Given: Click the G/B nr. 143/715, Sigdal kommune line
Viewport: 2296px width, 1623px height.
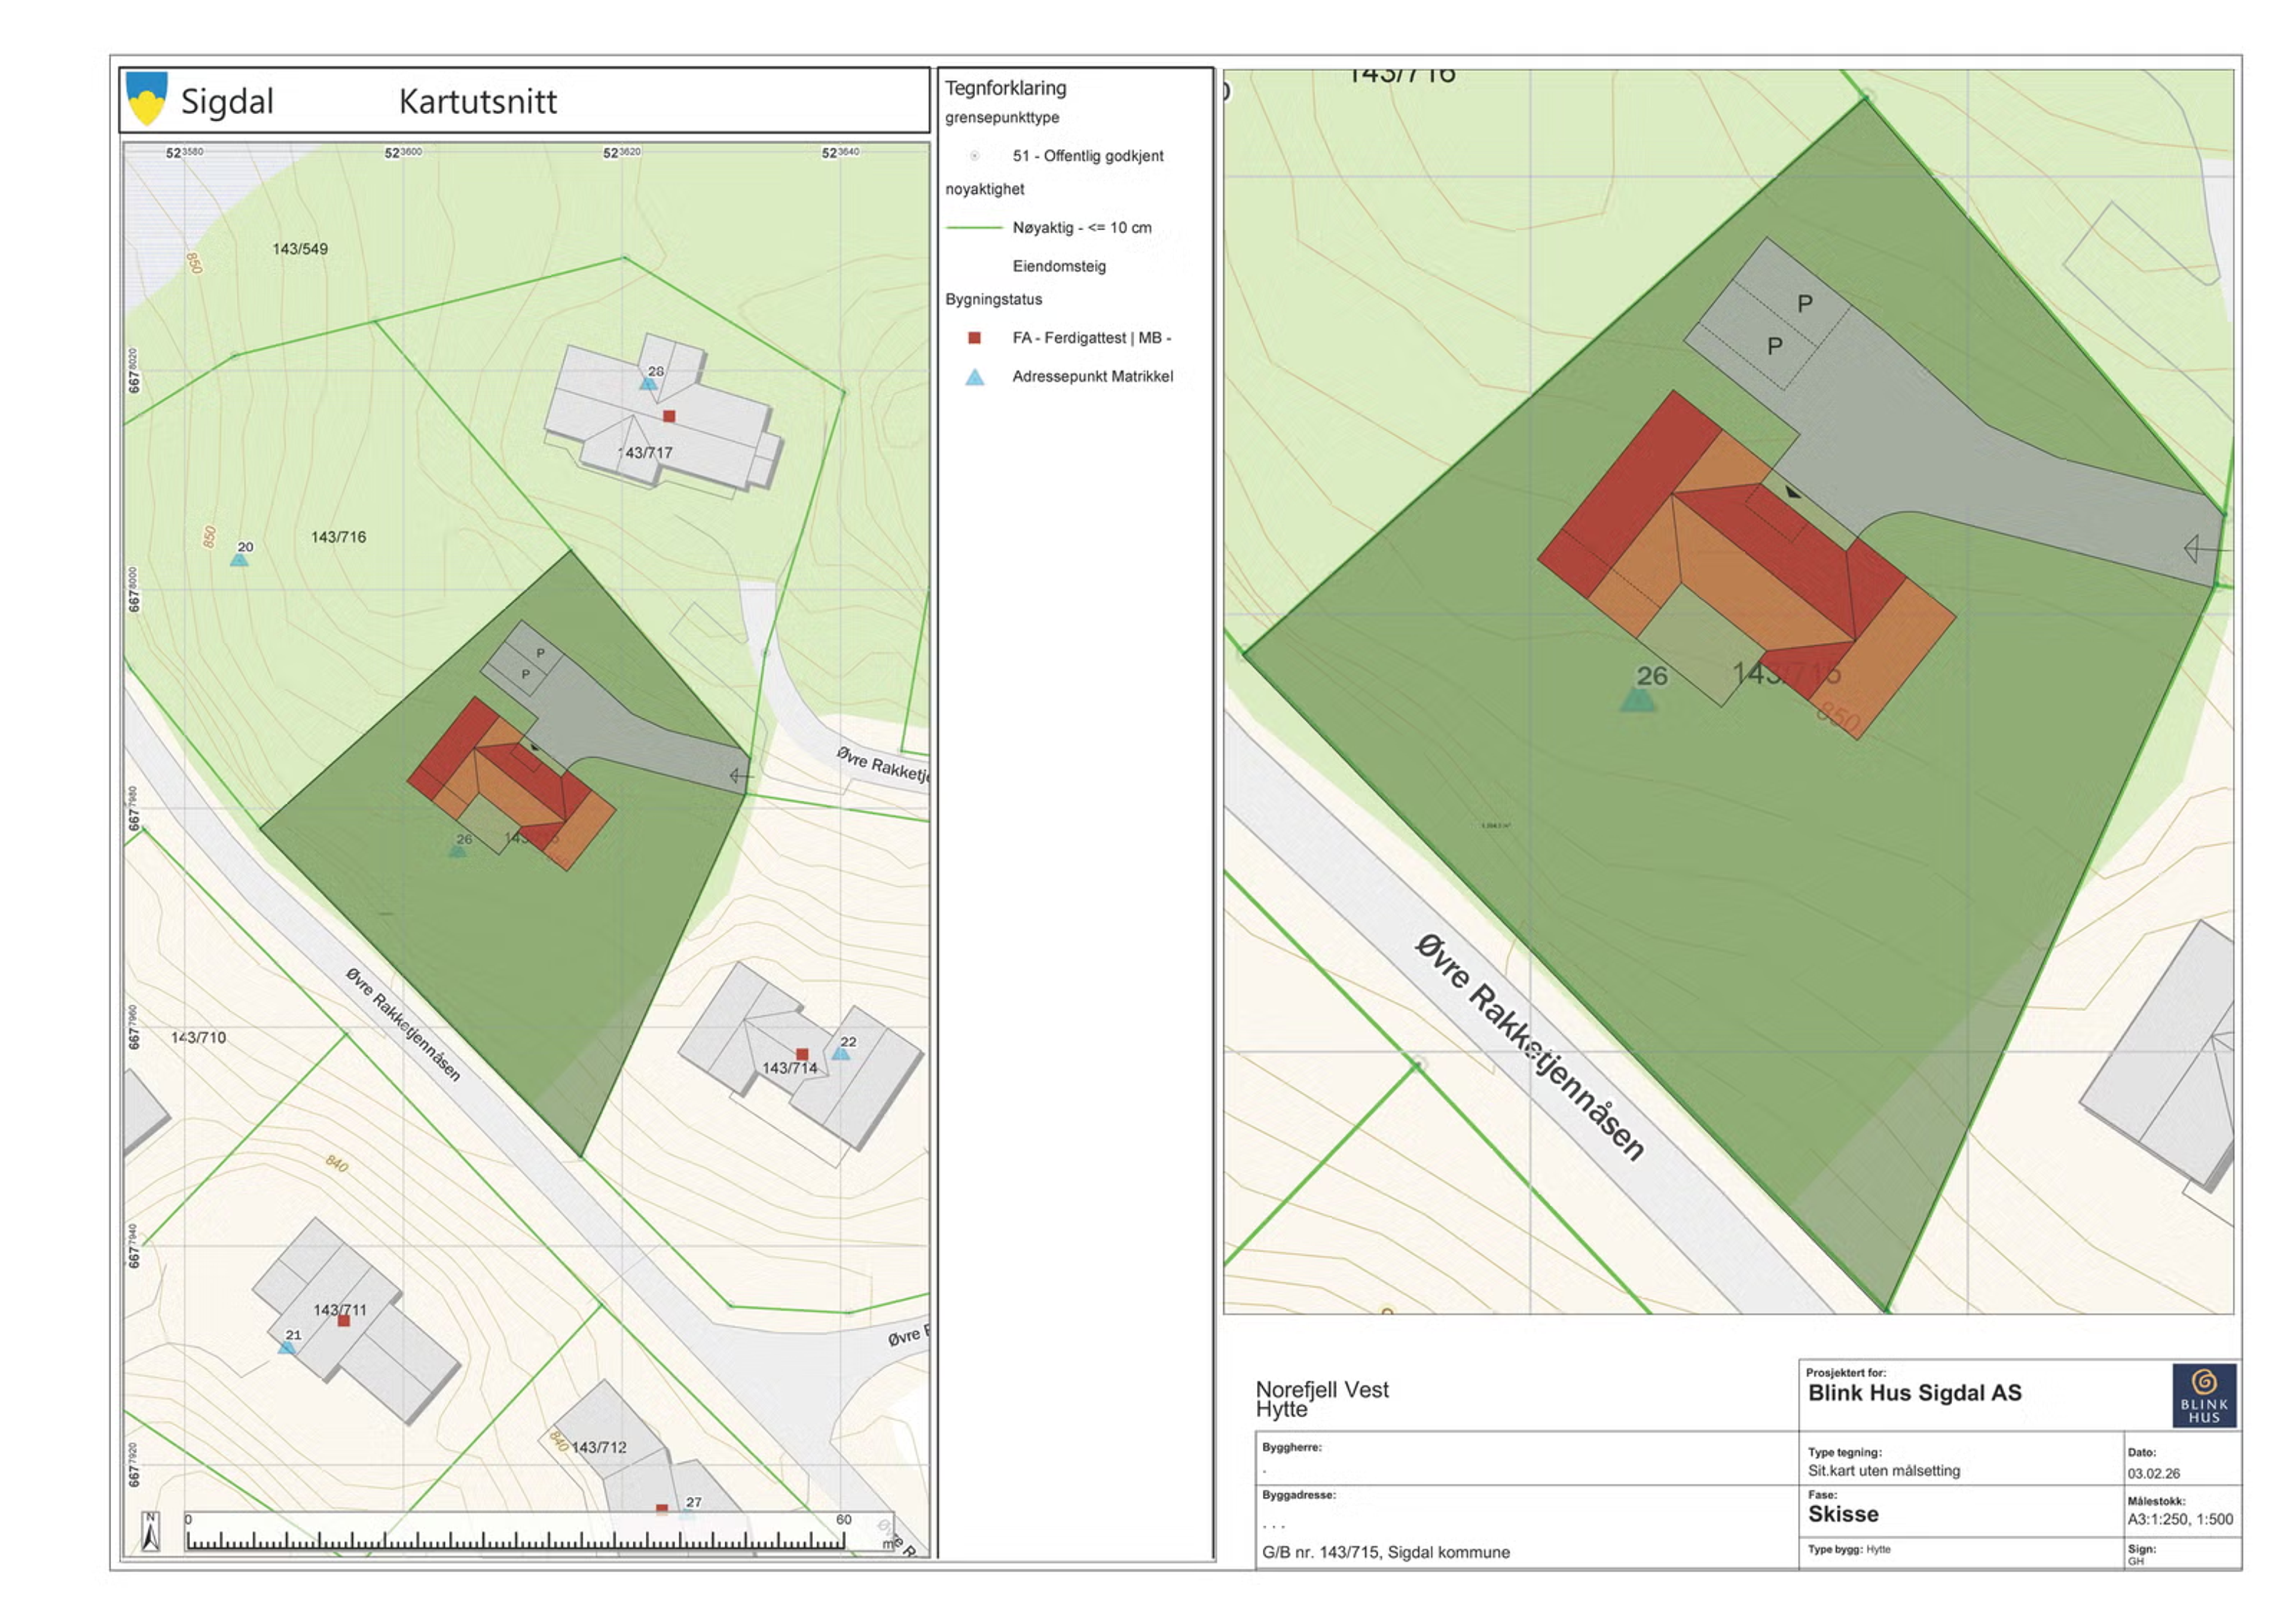Looking at the screenshot, I should [x=1386, y=1552].
